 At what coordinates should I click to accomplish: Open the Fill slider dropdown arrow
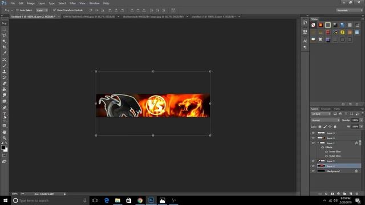click(x=361, y=126)
